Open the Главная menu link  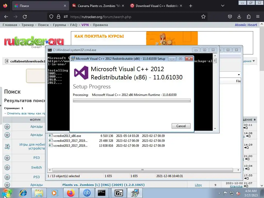(10, 25)
